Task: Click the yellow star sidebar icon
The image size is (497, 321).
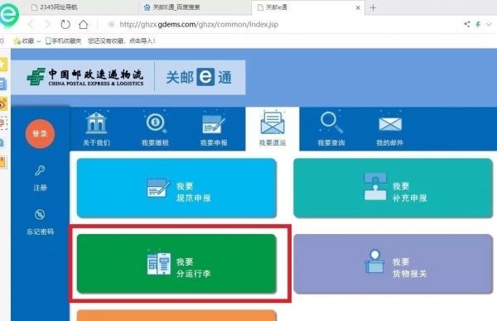Action: (2, 65)
